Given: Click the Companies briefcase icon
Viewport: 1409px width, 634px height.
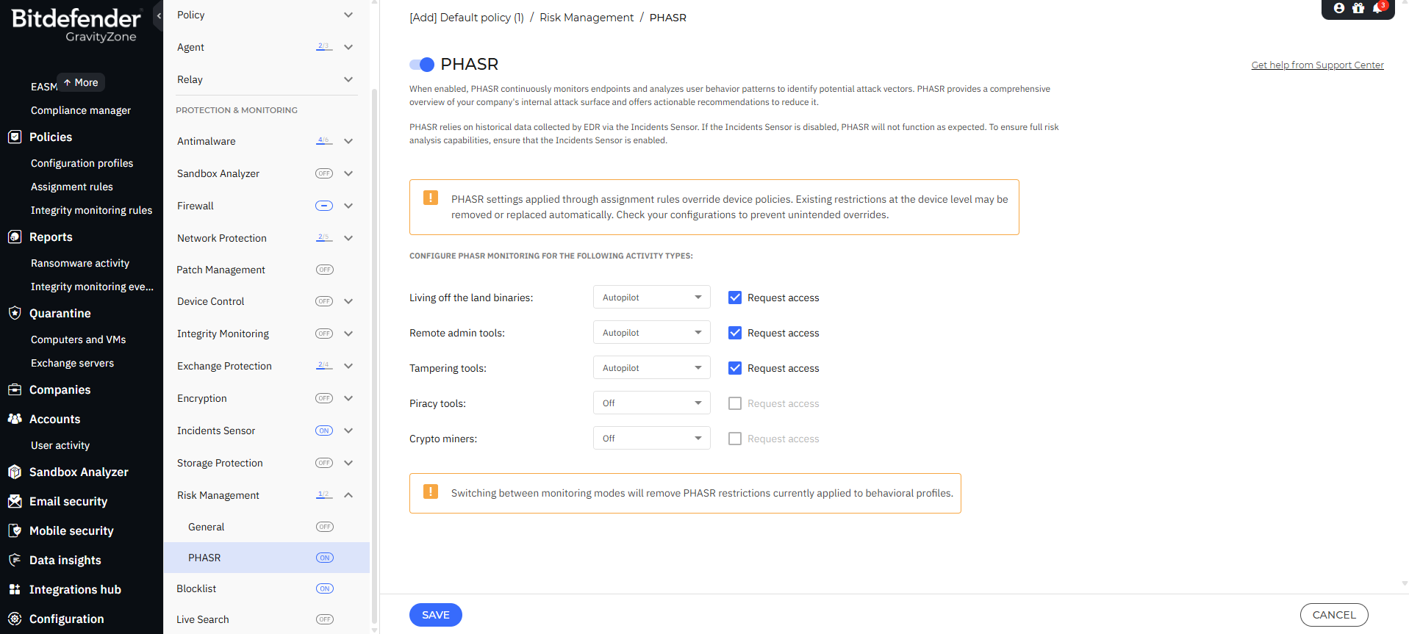Looking at the screenshot, I should [x=15, y=389].
